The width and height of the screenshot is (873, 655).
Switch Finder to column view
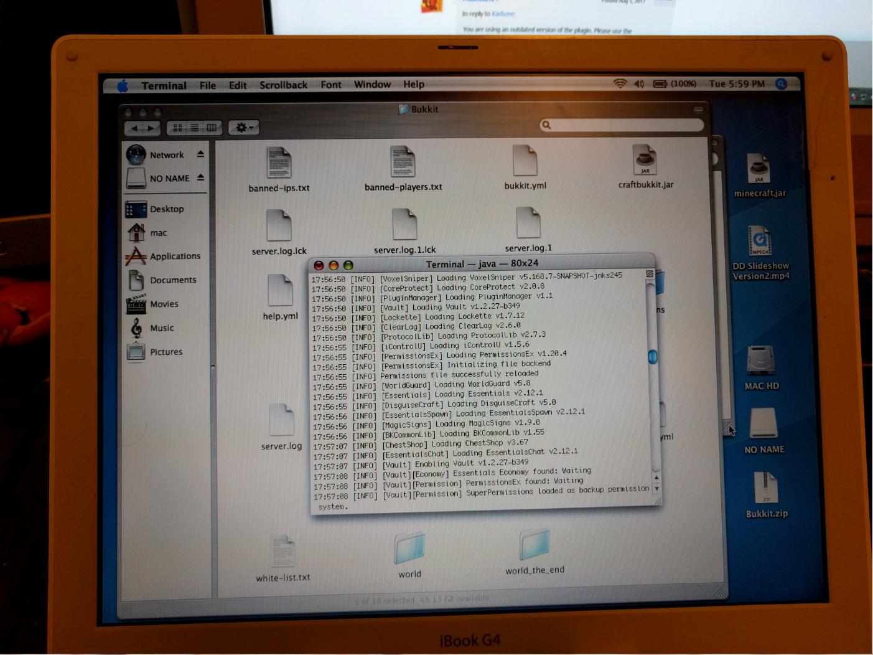(x=212, y=128)
